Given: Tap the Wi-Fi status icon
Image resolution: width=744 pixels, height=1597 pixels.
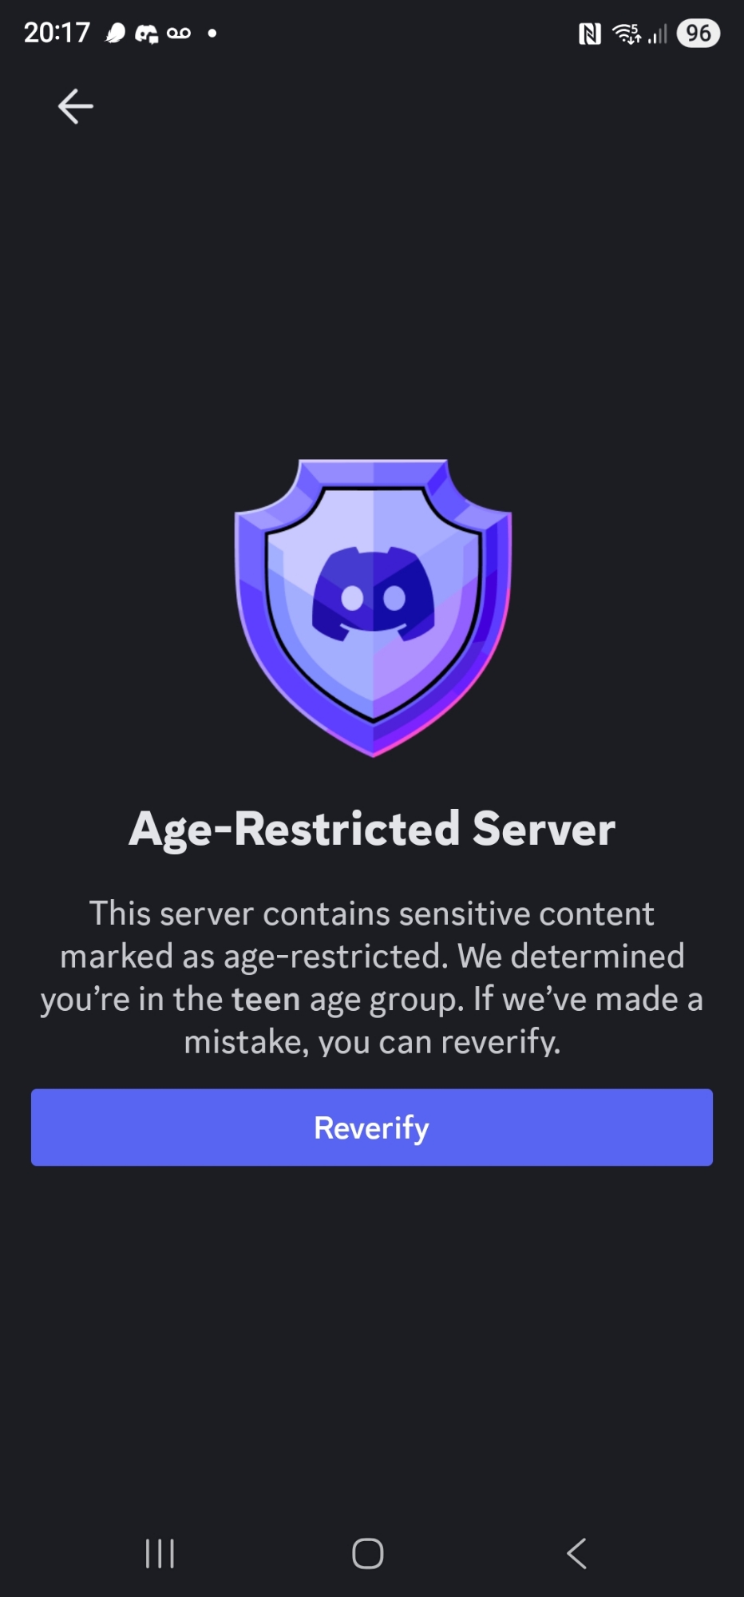Looking at the screenshot, I should pyautogui.click(x=626, y=34).
